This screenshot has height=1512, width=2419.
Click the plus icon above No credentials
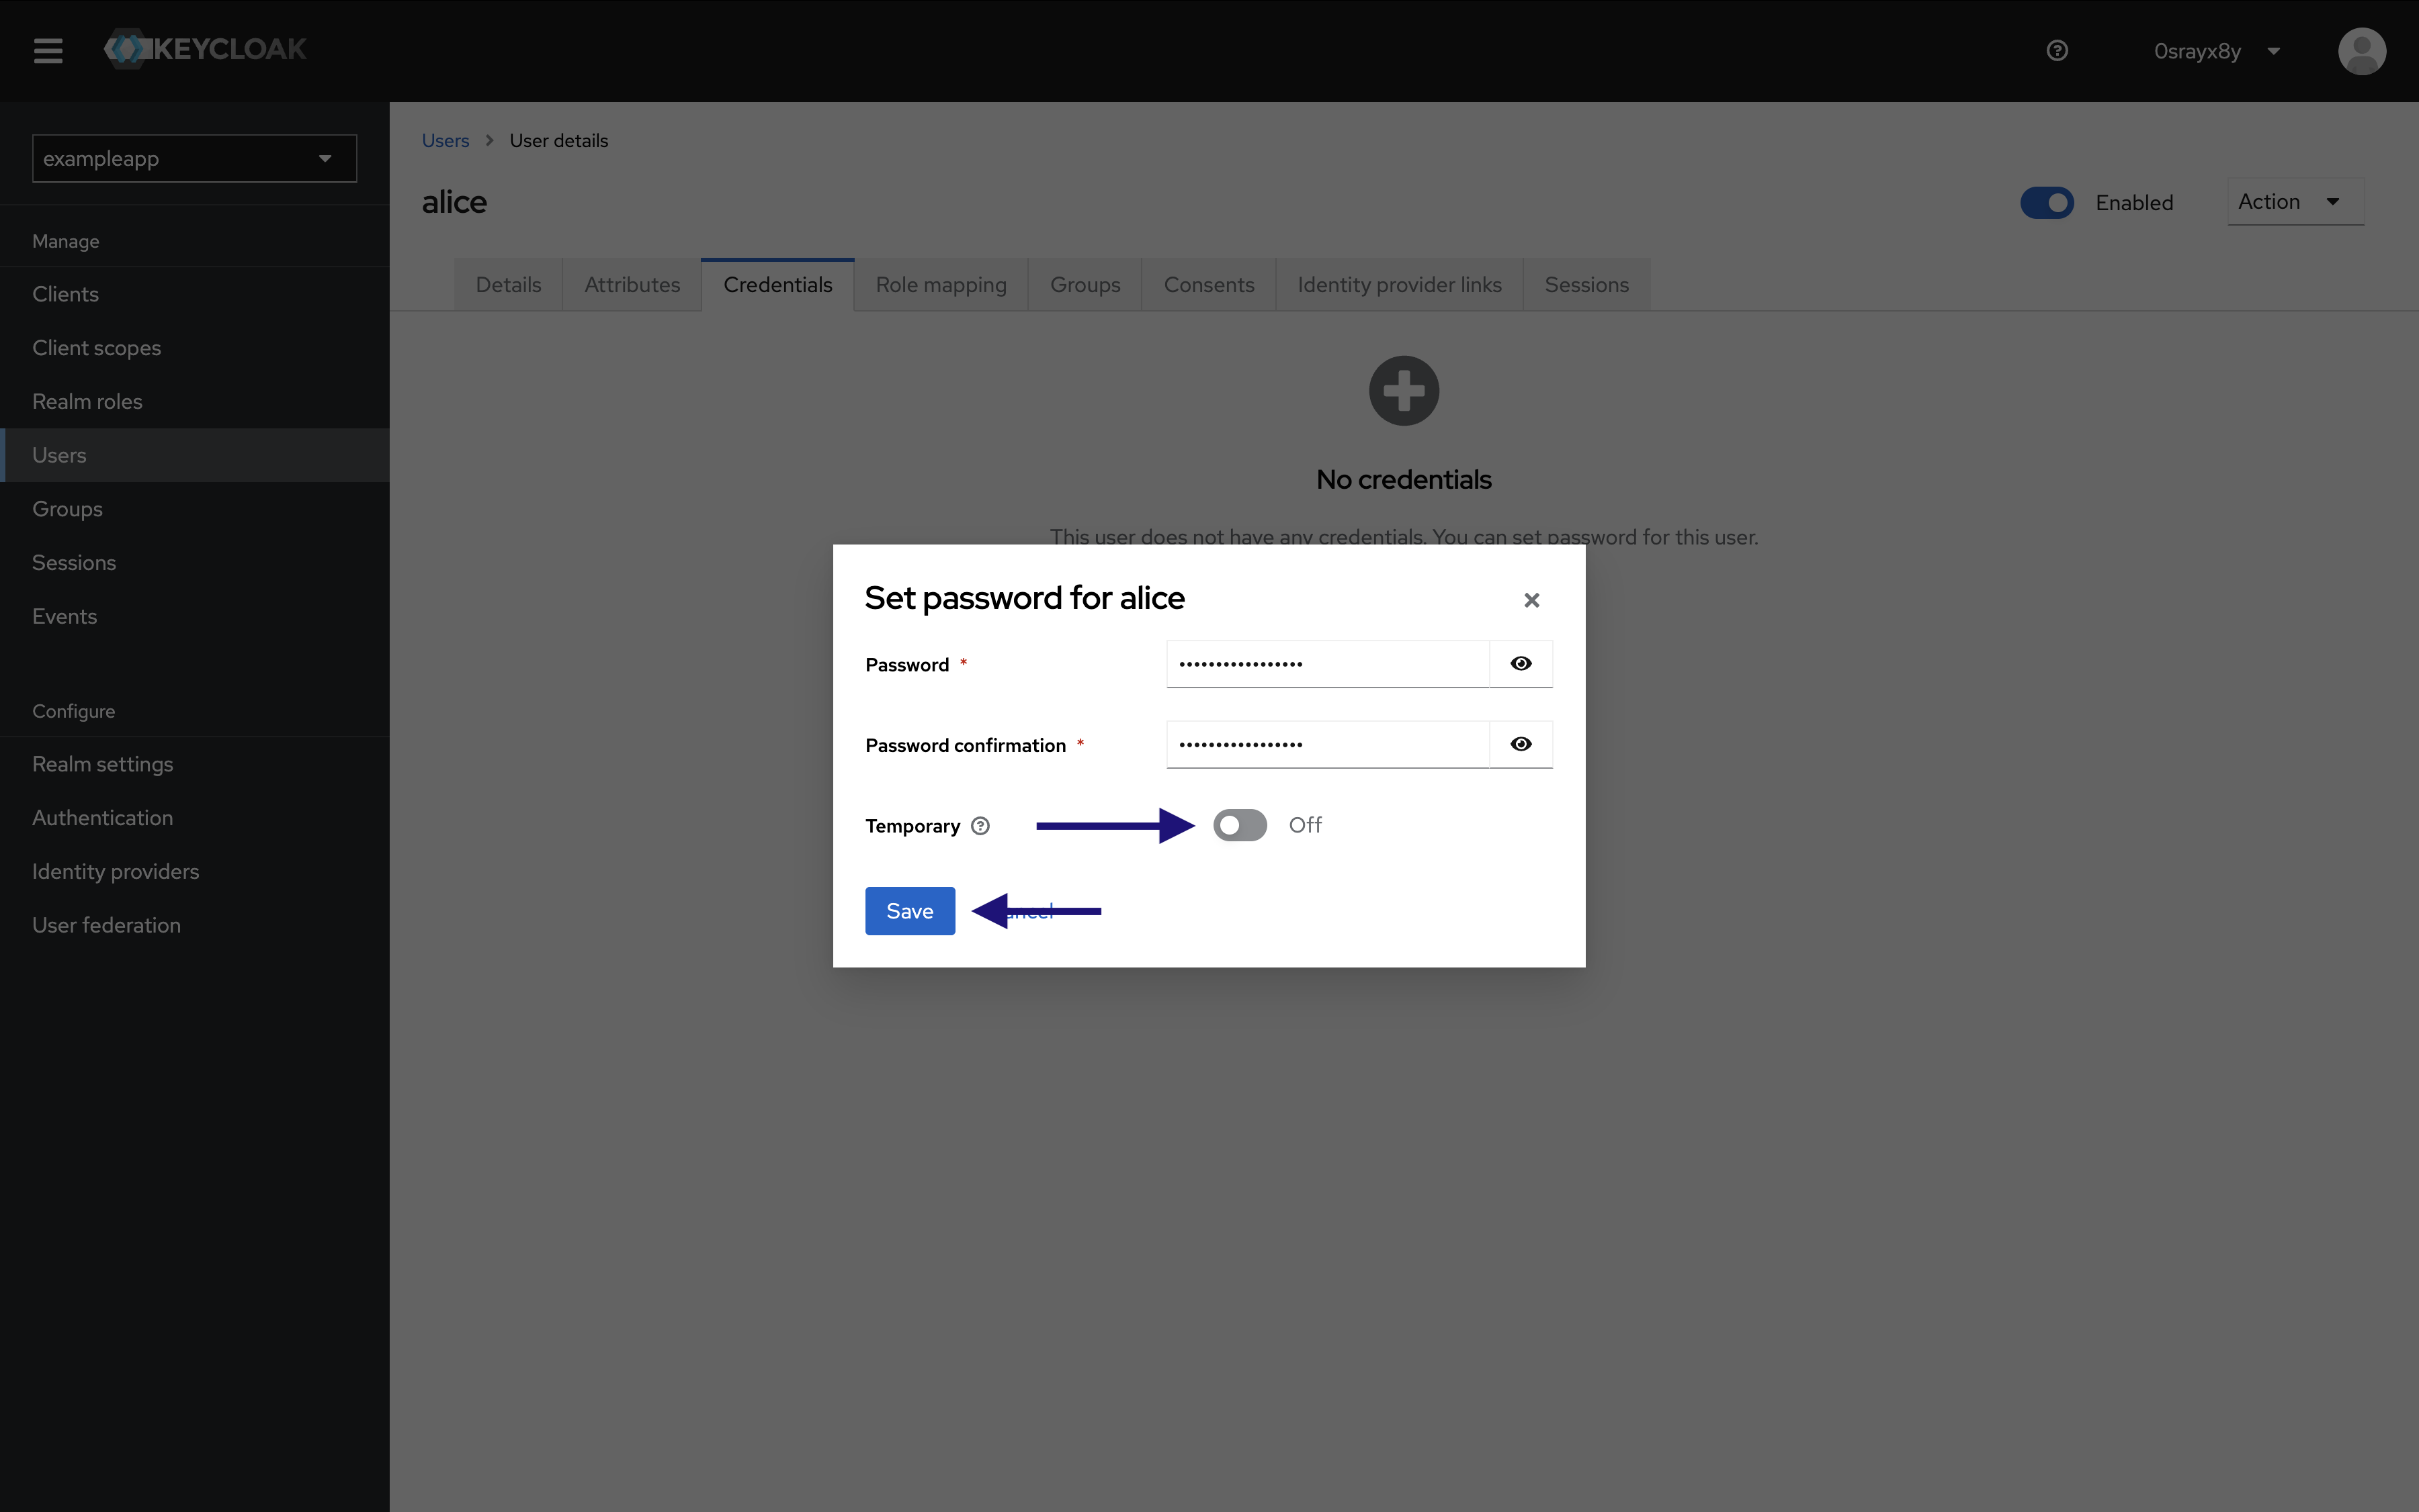point(1403,391)
